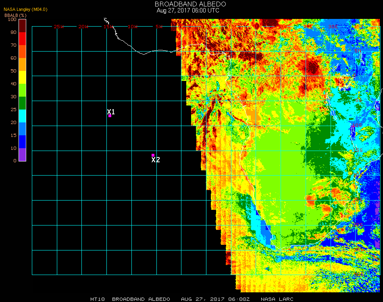This screenshot has width=383, height=302.
Task: Click the 10S latitude label
Action: (357, 126)
